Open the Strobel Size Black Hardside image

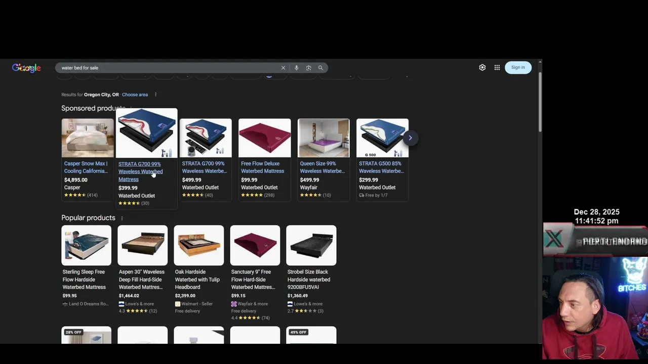pyautogui.click(x=311, y=245)
